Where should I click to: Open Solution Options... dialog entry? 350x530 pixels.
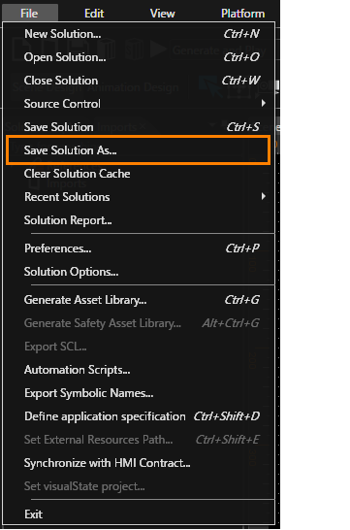point(139,272)
